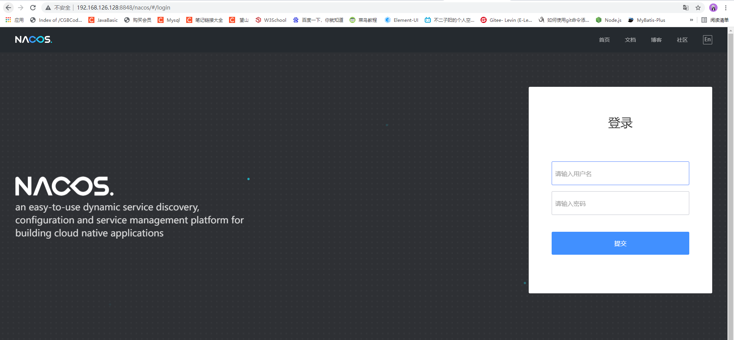Open the JavaBasic bookmark
The image size is (734, 340).
pyautogui.click(x=103, y=20)
